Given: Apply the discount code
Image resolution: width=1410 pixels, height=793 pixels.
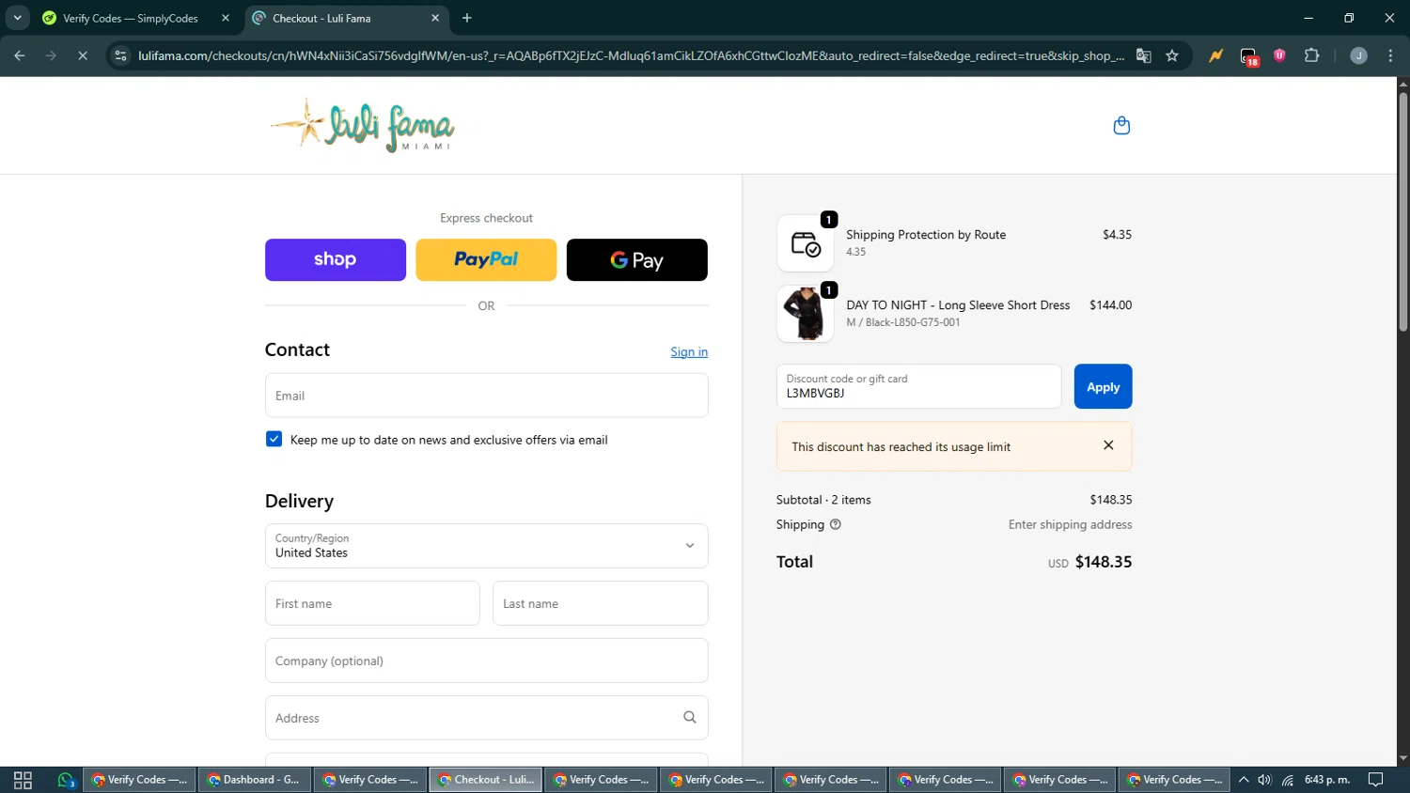Looking at the screenshot, I should 1103,386.
